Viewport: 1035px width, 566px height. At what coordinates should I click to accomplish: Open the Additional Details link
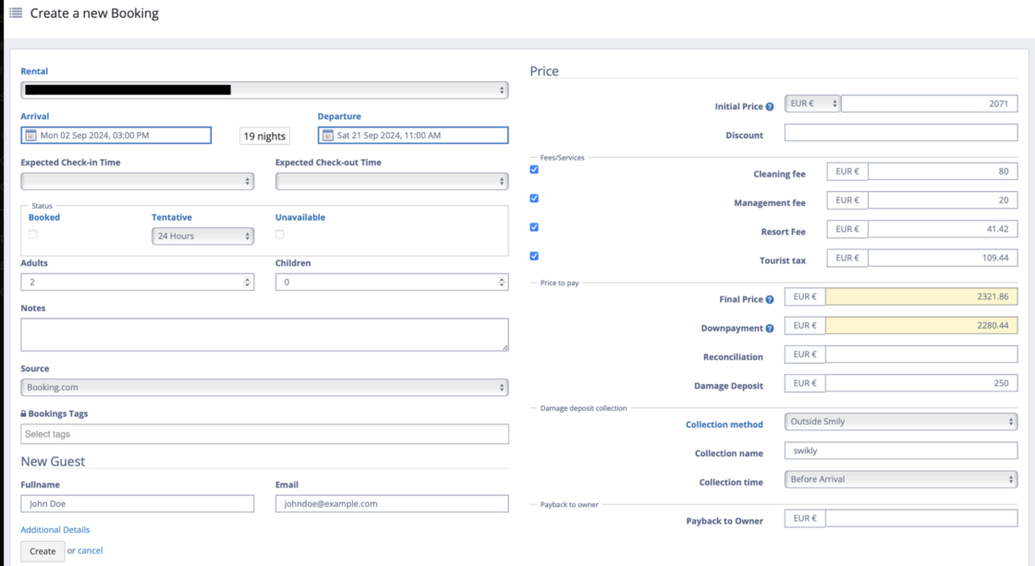click(55, 530)
